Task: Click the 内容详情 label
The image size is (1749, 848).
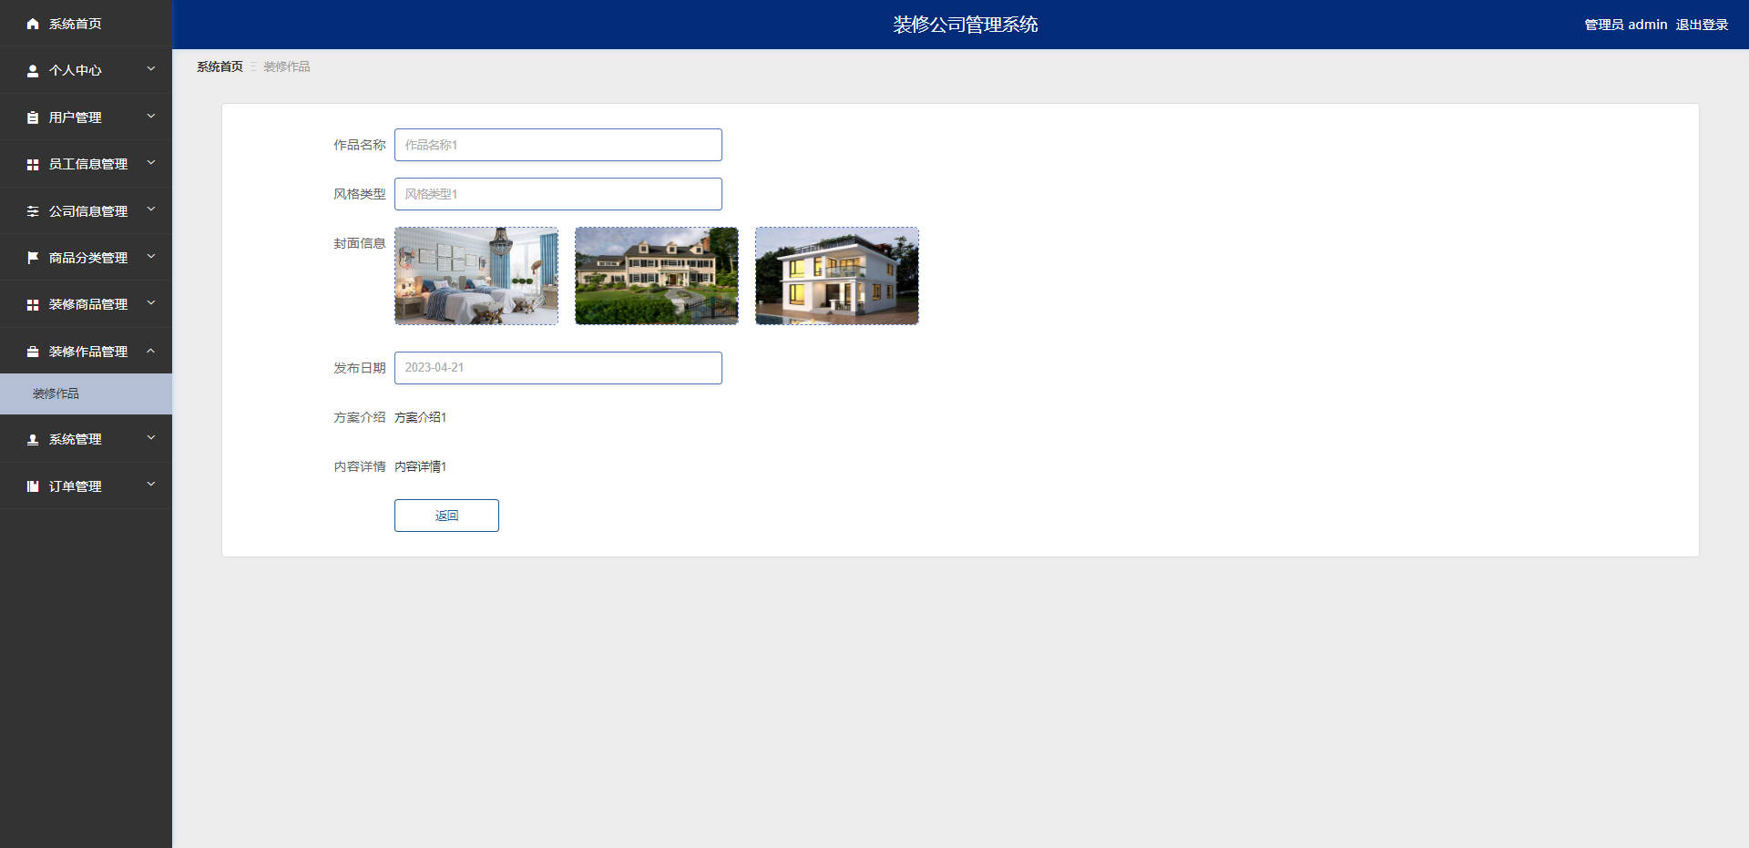Action: [360, 466]
